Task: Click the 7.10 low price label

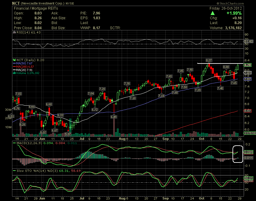Action: point(133,98)
